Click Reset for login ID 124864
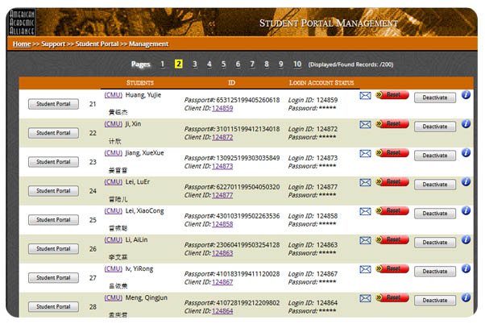Screen dimensions: 485x324 [x=392, y=297]
